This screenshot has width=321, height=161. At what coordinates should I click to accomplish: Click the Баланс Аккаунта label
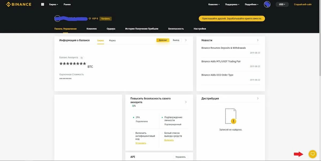[69, 58]
